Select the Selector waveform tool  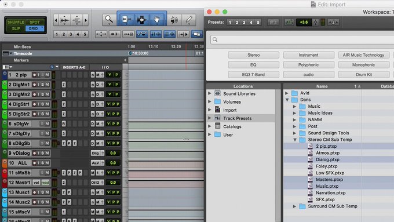(x=141, y=20)
